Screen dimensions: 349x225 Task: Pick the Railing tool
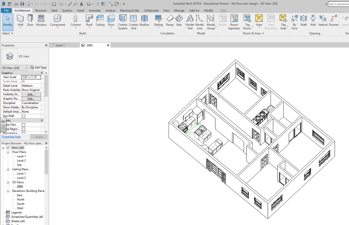click(x=158, y=21)
